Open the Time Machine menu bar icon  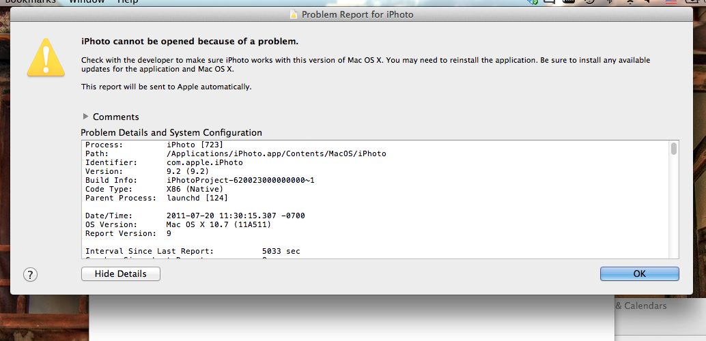pos(589,2)
